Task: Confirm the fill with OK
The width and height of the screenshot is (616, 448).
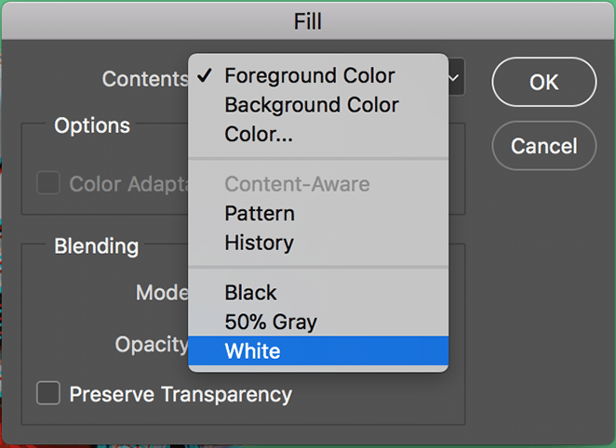Action: tap(543, 83)
